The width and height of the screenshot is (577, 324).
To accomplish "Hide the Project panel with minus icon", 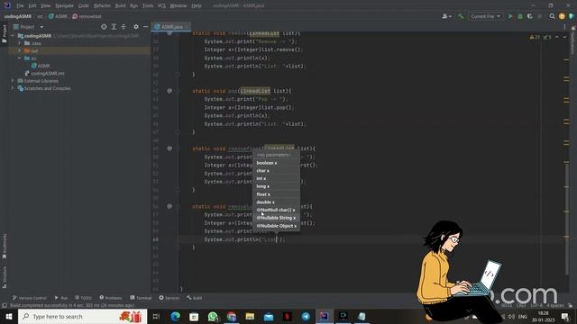I will (x=146, y=27).
